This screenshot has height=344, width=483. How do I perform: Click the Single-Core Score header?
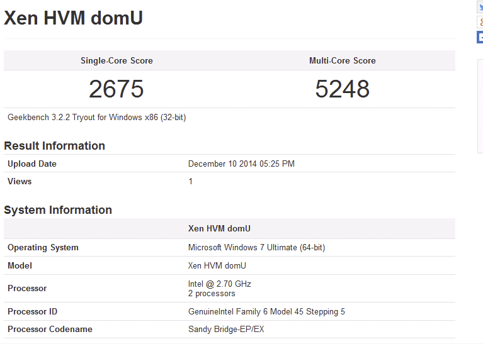click(x=116, y=61)
